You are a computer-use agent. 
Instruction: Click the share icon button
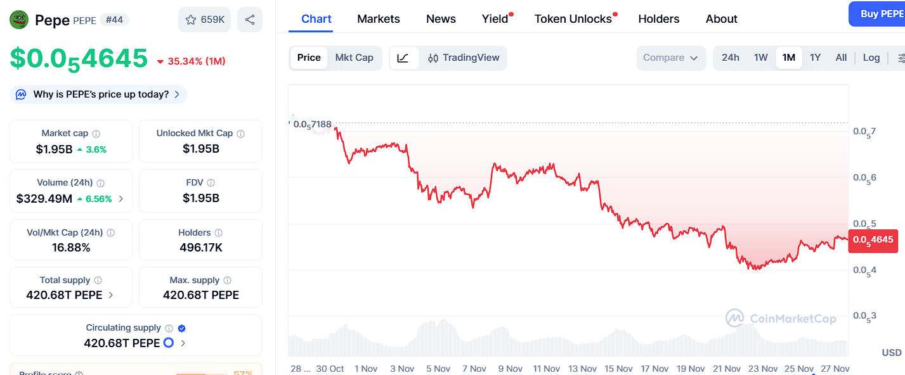pyautogui.click(x=250, y=20)
